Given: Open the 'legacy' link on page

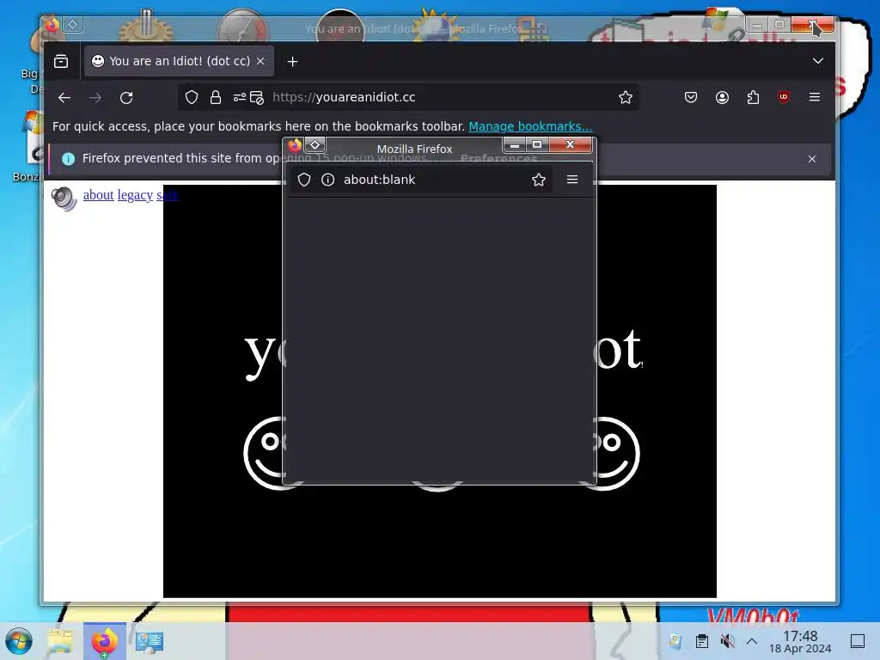Looking at the screenshot, I should click(x=135, y=195).
